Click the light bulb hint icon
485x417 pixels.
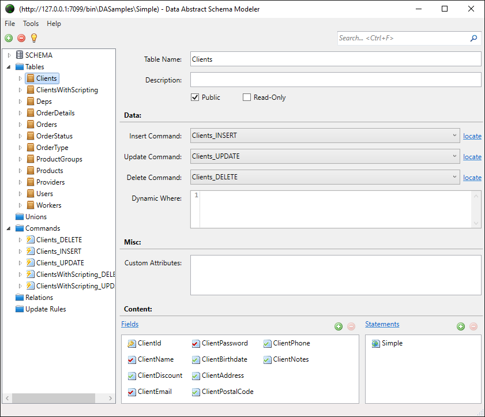[33, 38]
